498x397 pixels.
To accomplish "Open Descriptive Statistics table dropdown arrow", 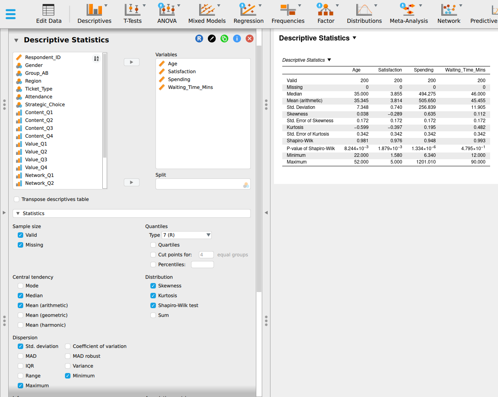I will click(x=329, y=60).
